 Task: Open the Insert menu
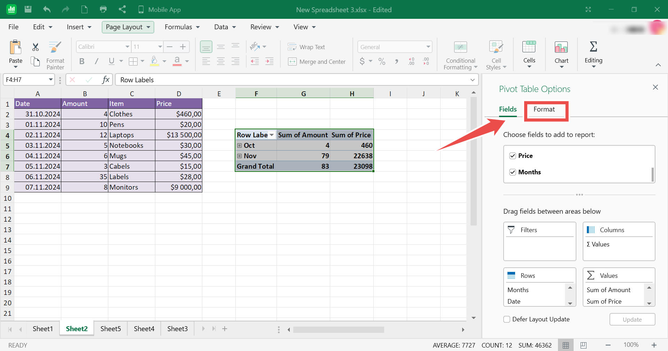pyautogui.click(x=79, y=27)
